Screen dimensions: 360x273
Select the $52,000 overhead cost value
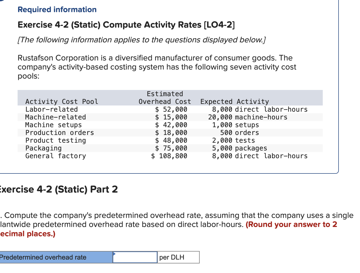171,109
